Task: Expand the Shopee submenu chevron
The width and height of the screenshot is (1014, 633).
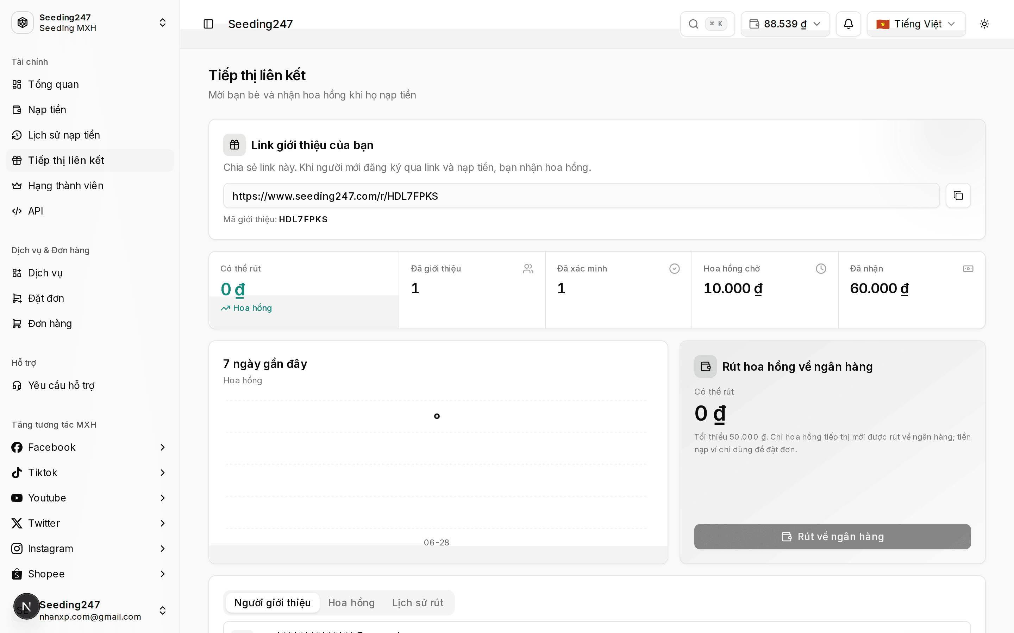Action: [163, 574]
